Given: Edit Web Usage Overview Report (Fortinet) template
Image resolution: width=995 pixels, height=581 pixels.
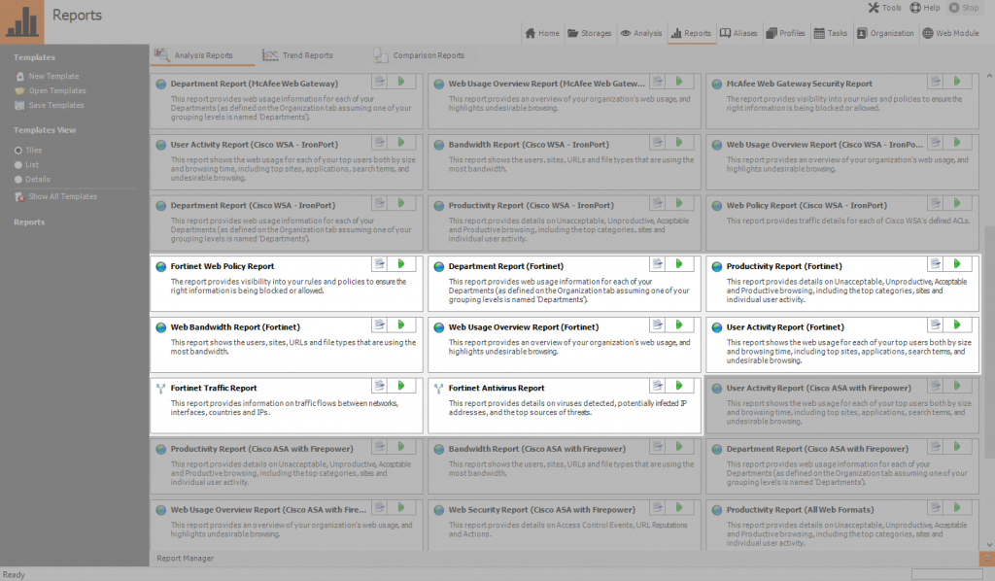Looking at the screenshot, I should click(658, 325).
